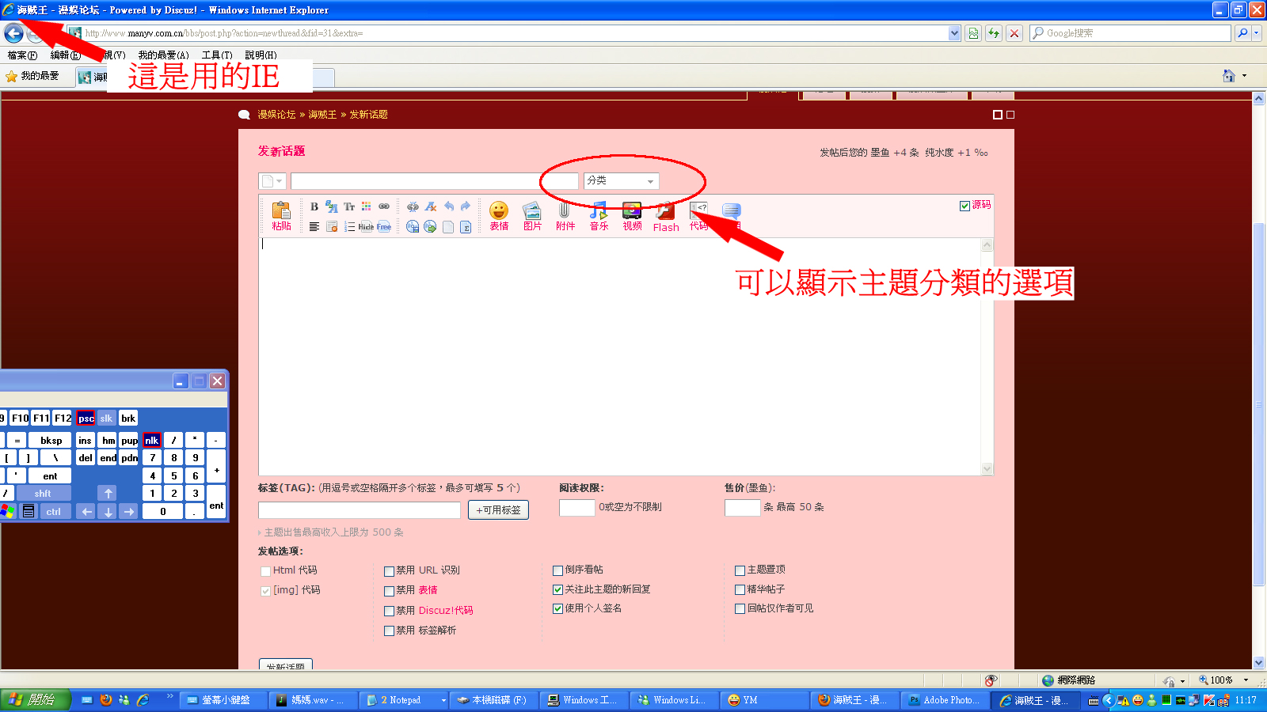
Task: Open the 工具(T) menu
Action: 217,55
